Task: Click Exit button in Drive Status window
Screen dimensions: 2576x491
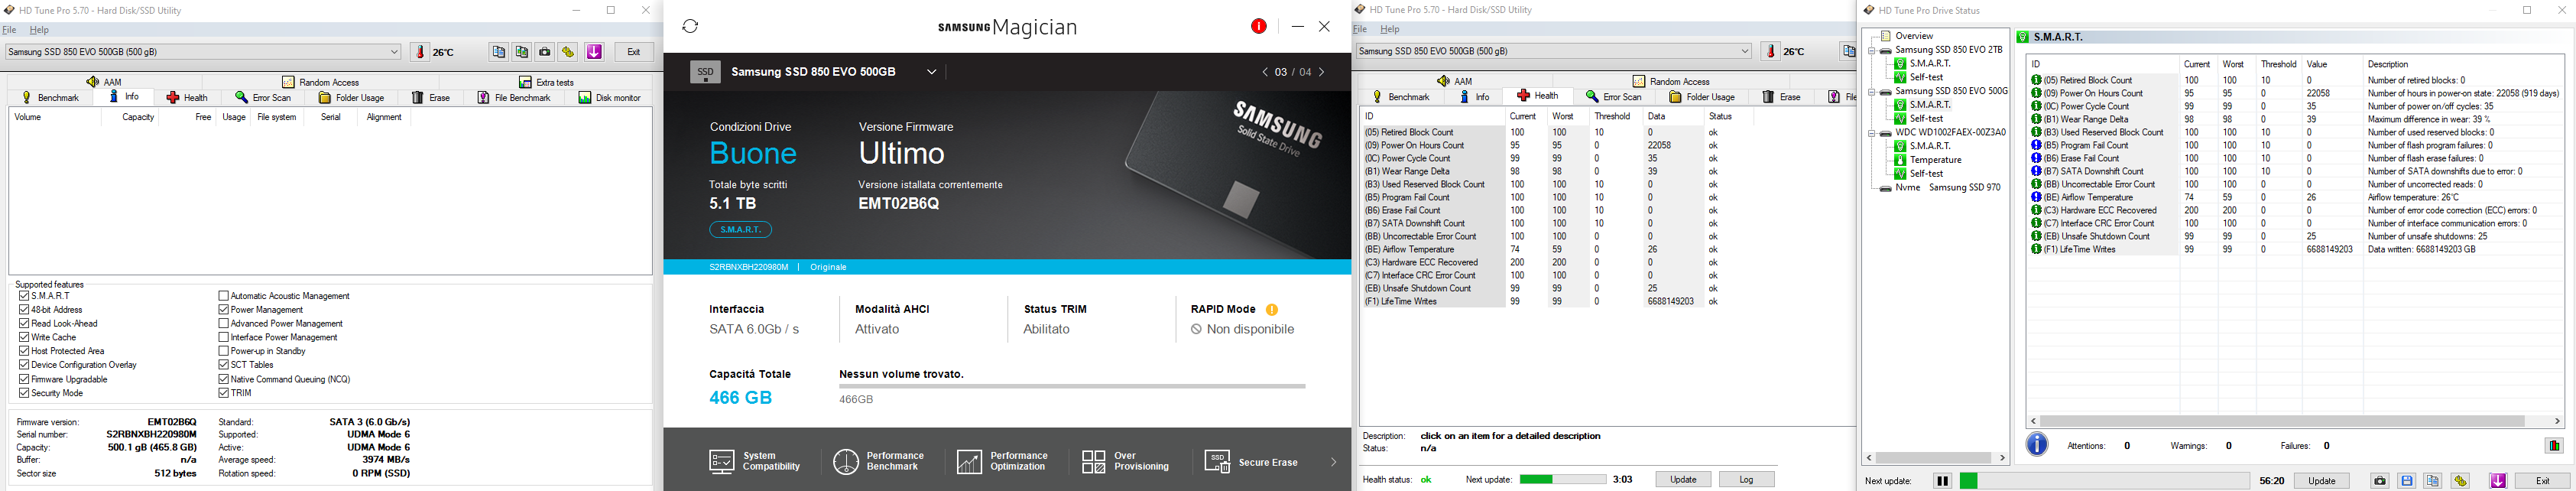Action: (2542, 481)
